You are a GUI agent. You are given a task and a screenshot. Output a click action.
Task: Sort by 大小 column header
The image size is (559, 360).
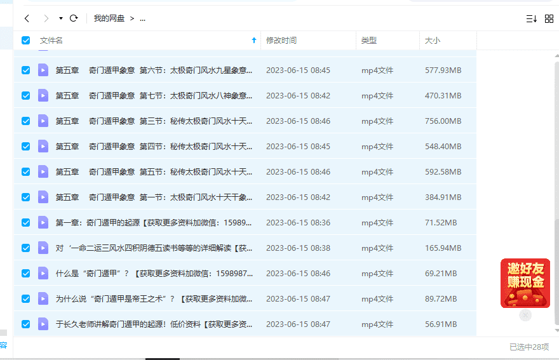coord(432,41)
